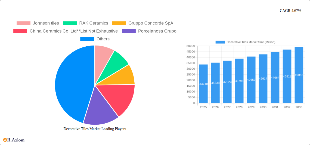Image resolution: width=310 pixels, height=145 pixels.
Task: Click the 2032 bar showing 46811
Action: pyautogui.click(x=287, y=76)
